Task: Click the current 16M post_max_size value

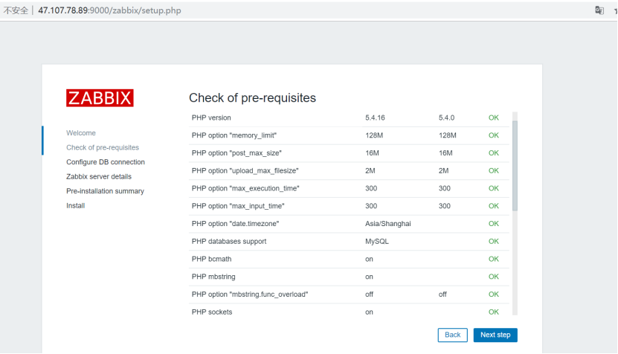Action: (x=372, y=153)
